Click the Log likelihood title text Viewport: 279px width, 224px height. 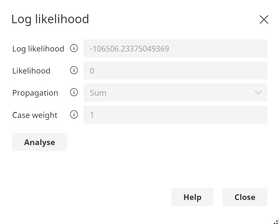click(x=50, y=19)
